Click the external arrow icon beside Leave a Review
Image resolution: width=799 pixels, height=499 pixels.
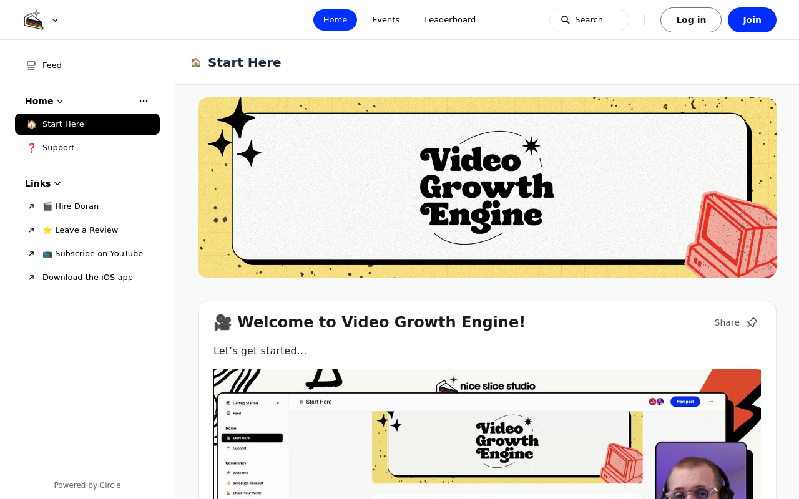click(x=31, y=230)
